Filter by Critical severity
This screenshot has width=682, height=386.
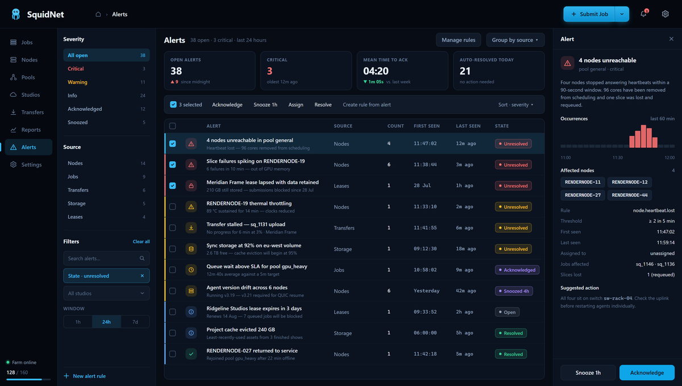(x=106, y=69)
